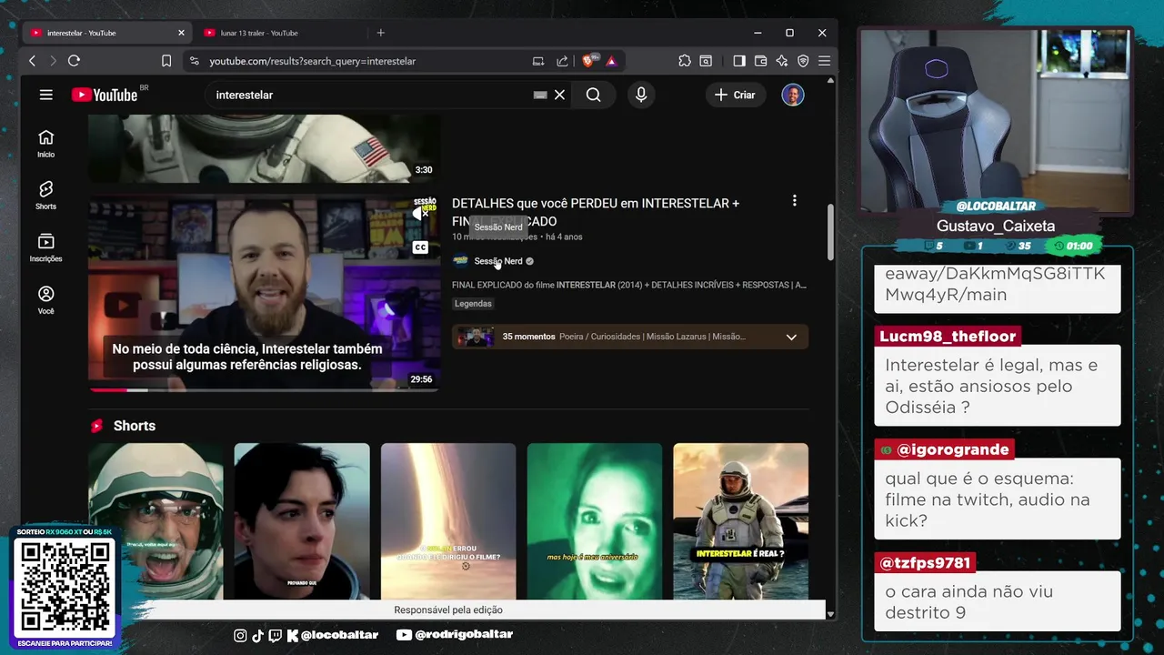The height and width of the screenshot is (655, 1164).
Task: Go to the YouTube home logo
Action: (105, 95)
